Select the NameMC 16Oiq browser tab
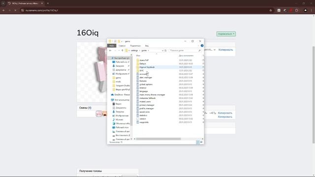This screenshot has width=315, height=177. coord(25,3)
